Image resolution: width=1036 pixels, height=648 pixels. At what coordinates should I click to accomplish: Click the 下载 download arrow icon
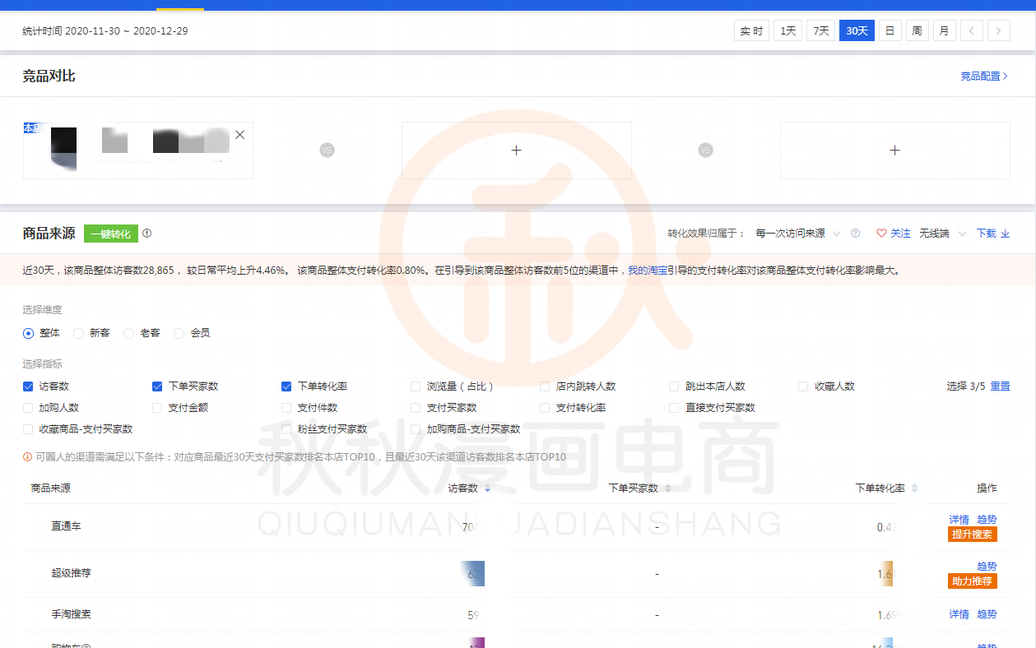tap(1005, 234)
